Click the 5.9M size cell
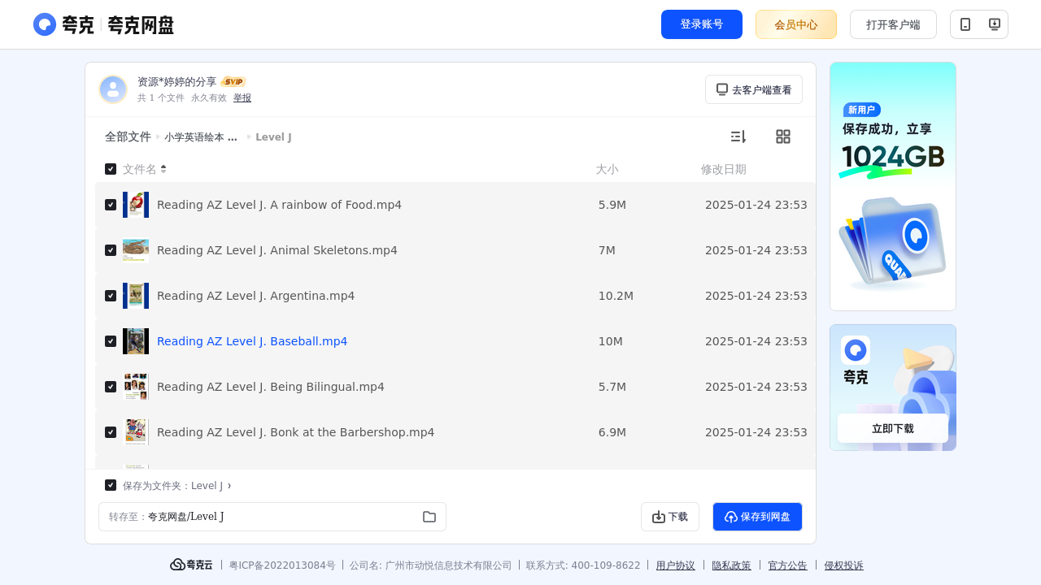Screen dimensions: 1041x585 tap(612, 205)
